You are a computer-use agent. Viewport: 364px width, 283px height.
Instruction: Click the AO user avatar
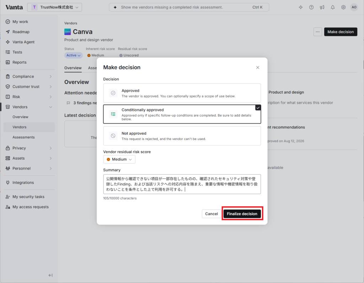point(354,7)
